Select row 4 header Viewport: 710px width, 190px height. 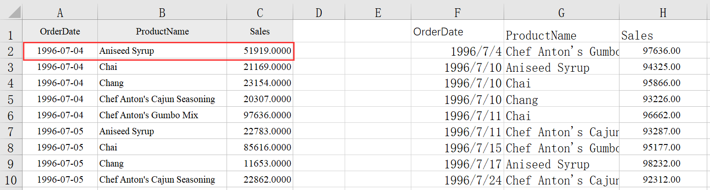coord(11,83)
